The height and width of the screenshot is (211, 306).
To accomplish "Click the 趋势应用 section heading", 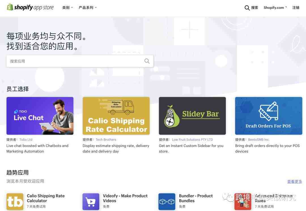I will [x=18, y=173].
